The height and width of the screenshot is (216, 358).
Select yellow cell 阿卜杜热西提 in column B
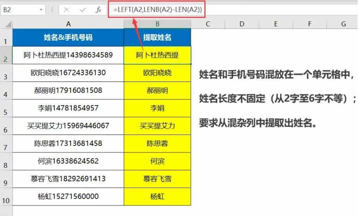(158, 55)
